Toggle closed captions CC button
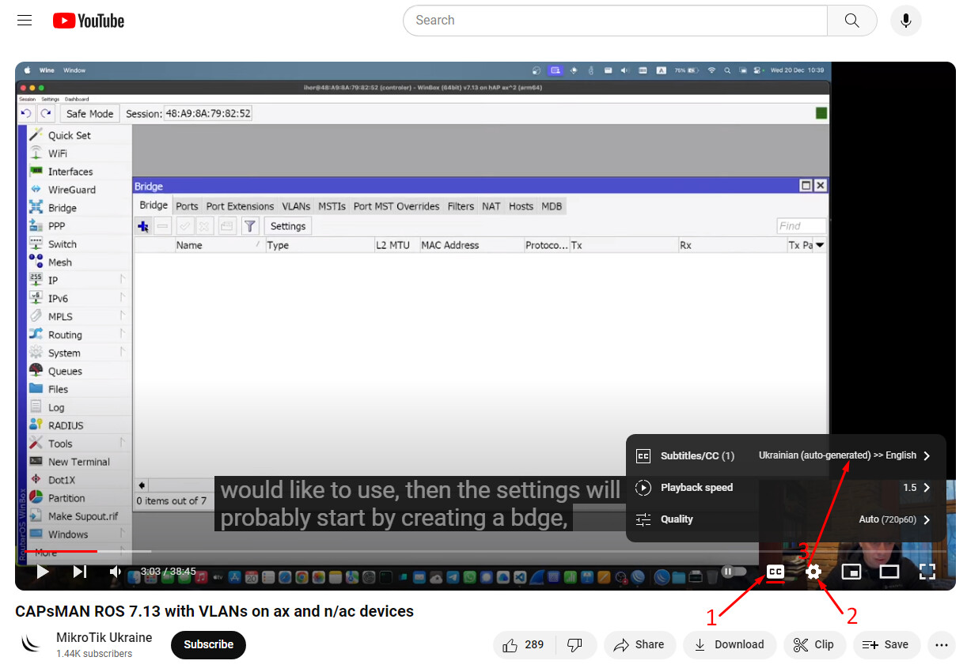967x672 pixels. click(775, 571)
